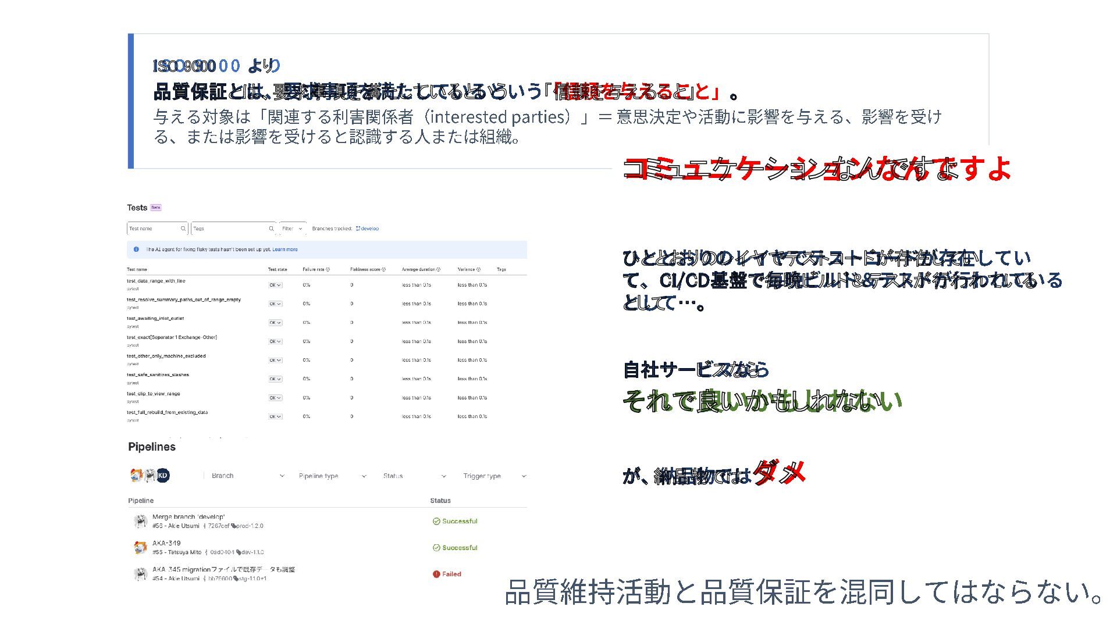Click the red Failed status icon
The width and height of the screenshot is (1117, 628).
point(436,575)
